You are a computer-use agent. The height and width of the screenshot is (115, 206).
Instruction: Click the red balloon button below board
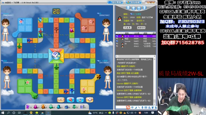coord(70,100)
